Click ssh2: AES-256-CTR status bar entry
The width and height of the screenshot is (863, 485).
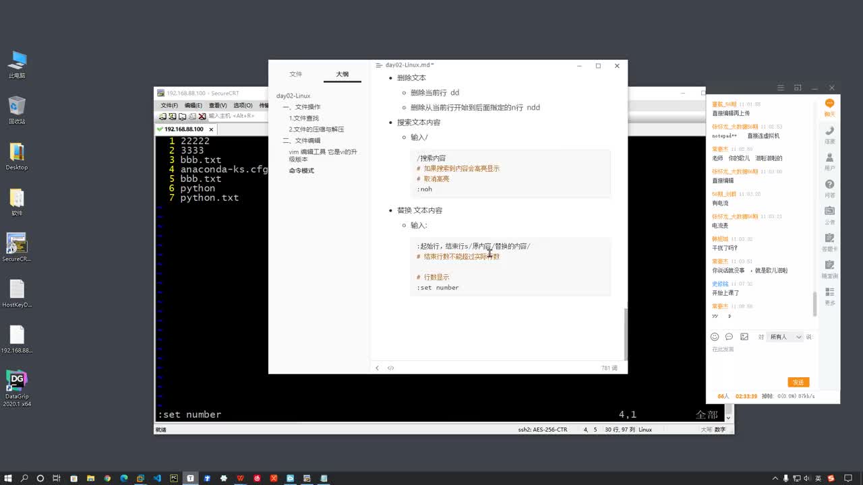coord(543,430)
